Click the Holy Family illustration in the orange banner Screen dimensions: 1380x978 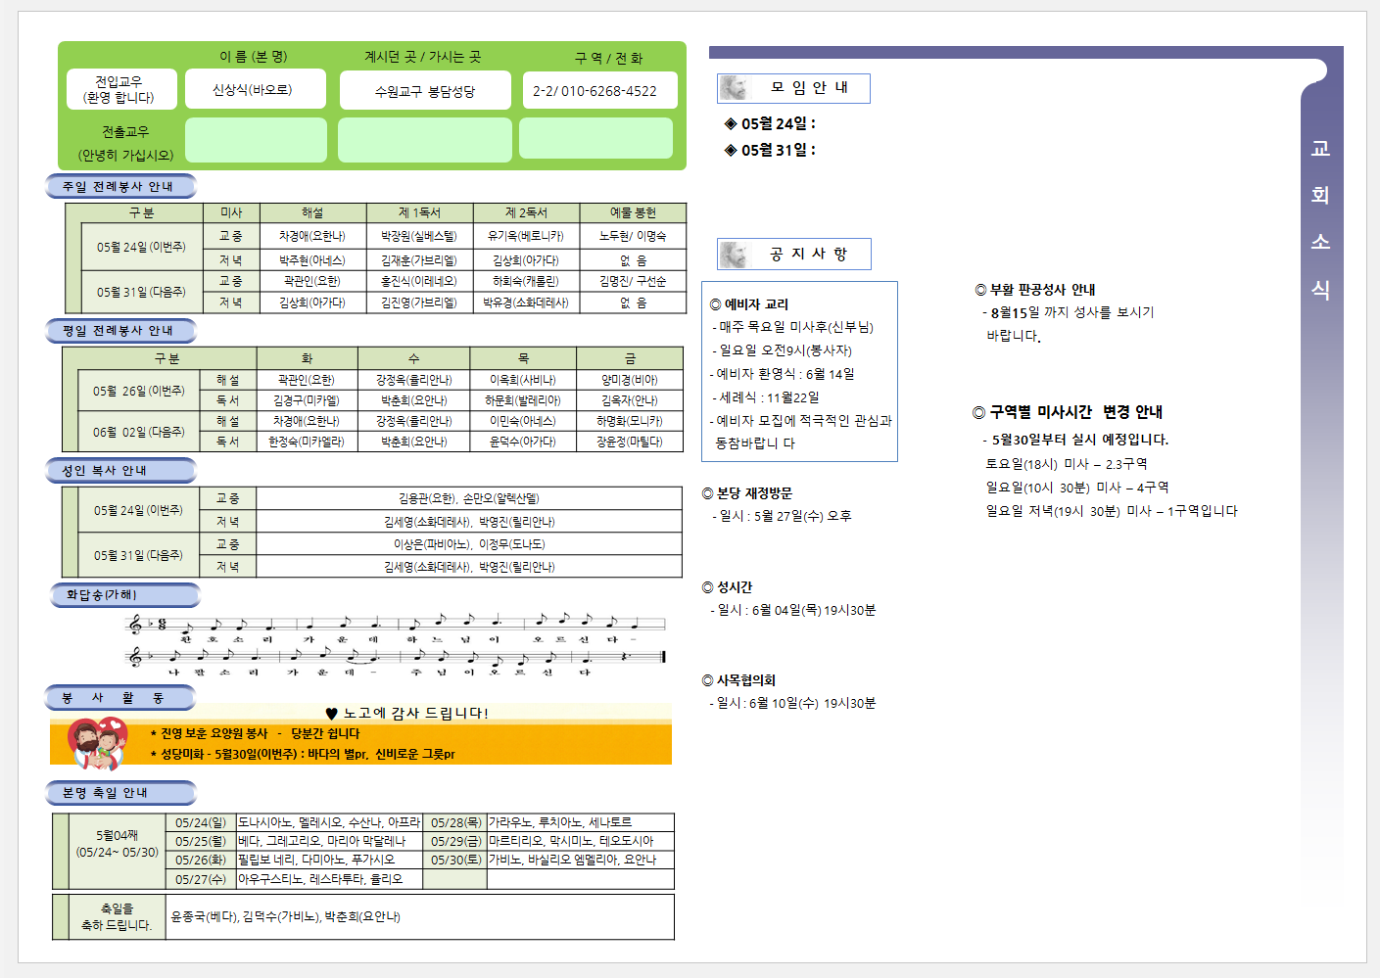(98, 744)
